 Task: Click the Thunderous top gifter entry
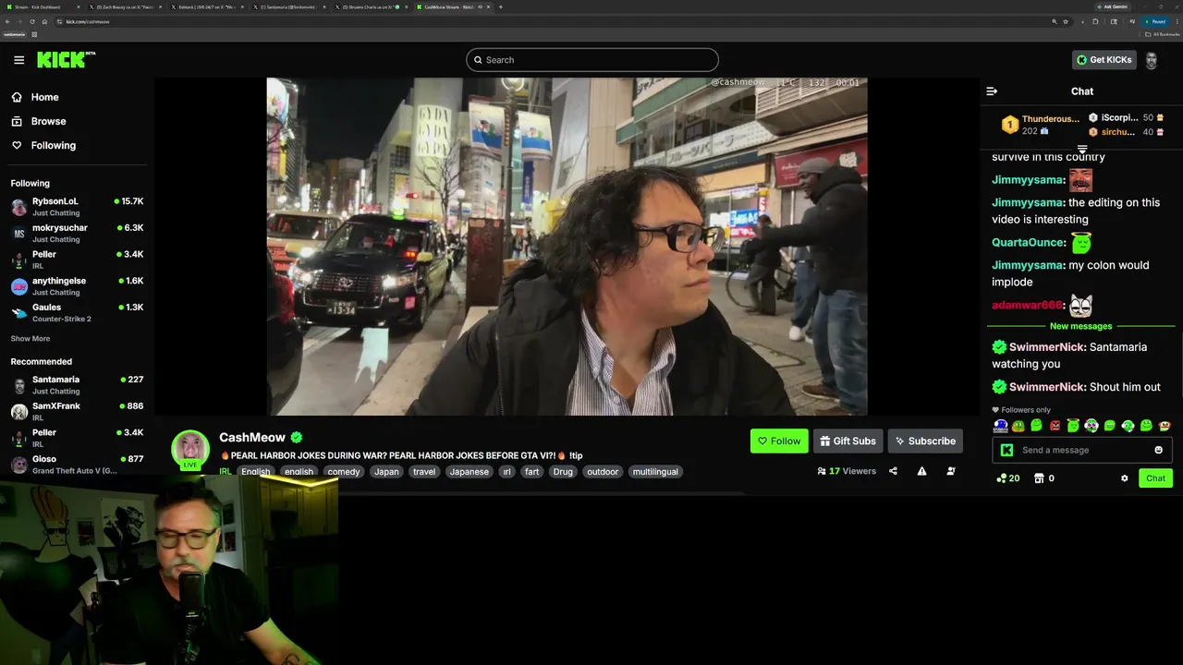coord(1042,125)
